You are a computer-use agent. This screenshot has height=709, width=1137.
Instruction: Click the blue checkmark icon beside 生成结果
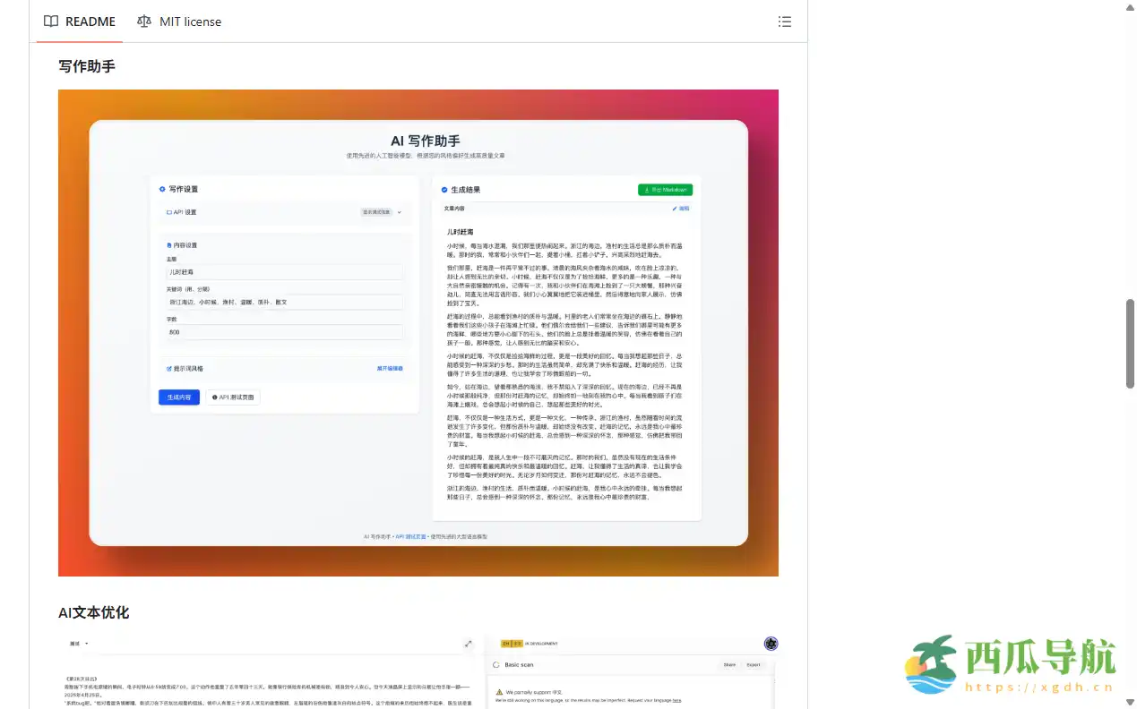pos(444,190)
